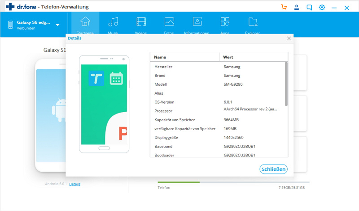The width and height of the screenshot is (359, 211).
Task: Click the connected phone device icon
Action: 10,25
